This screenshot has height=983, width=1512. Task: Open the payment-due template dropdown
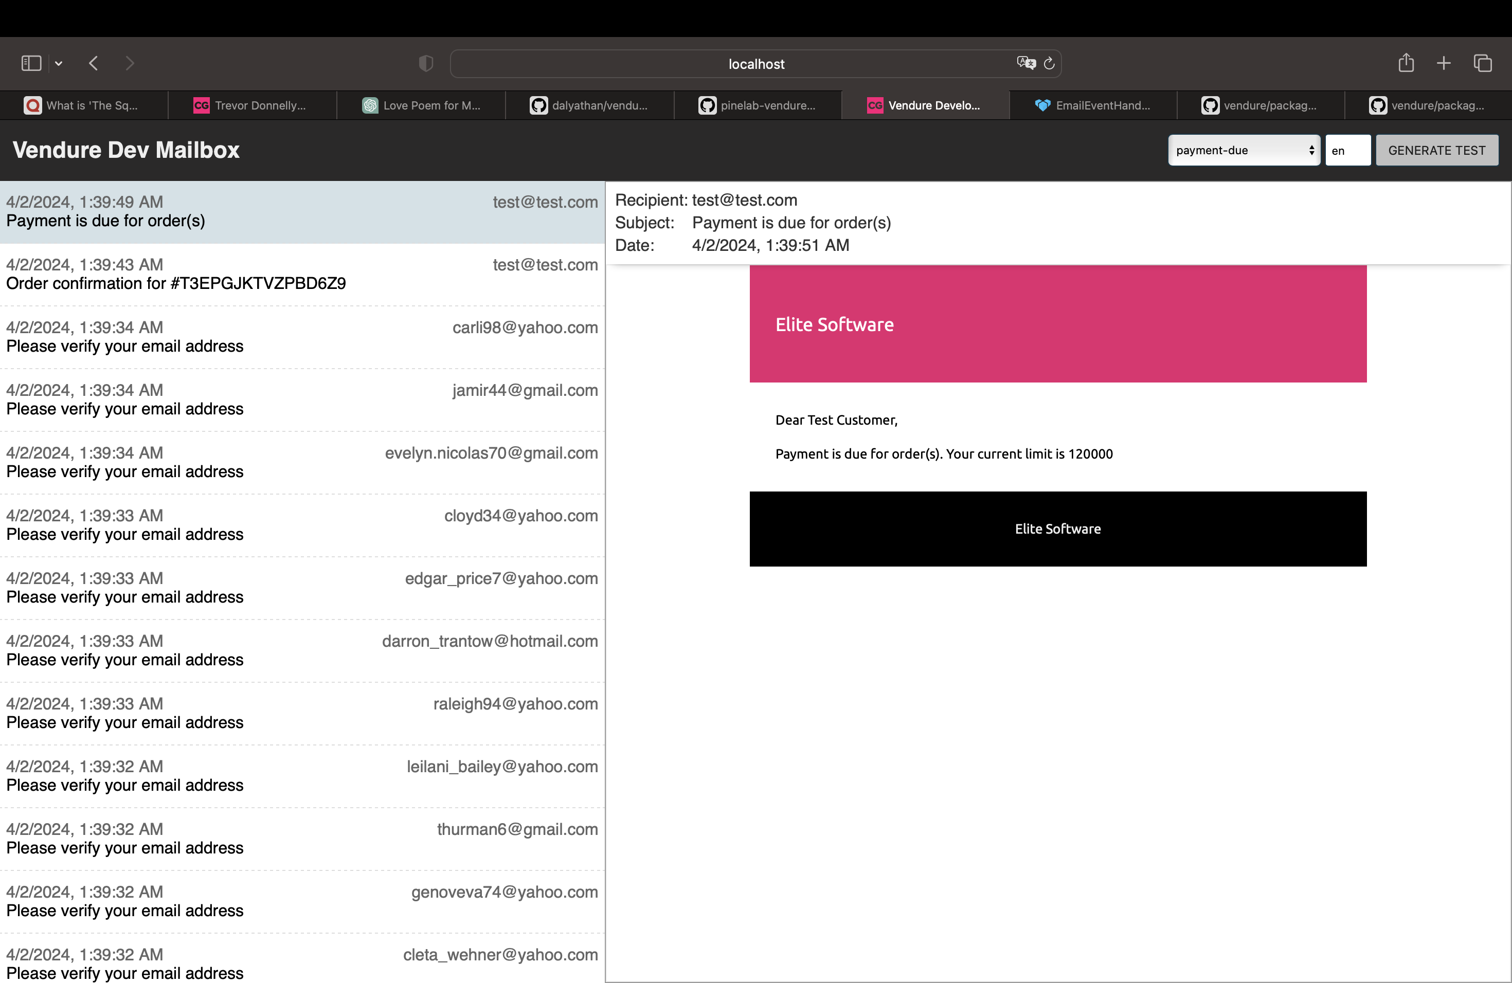[1243, 151]
